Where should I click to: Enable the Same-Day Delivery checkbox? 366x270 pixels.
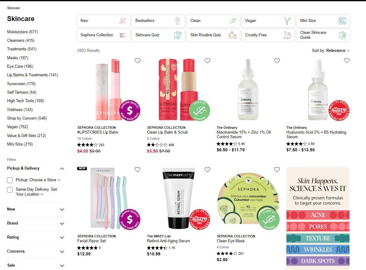10,190
